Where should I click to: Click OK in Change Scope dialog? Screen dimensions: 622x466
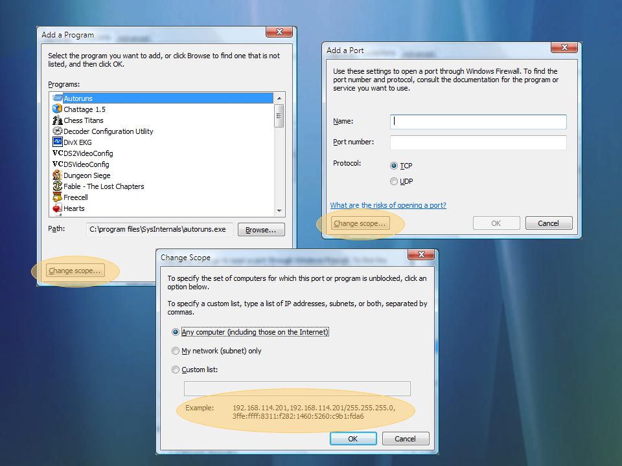[x=353, y=439]
